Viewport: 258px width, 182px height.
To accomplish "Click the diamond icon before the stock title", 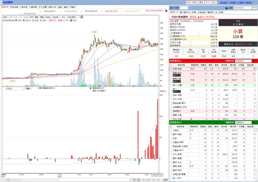I will (1, 2).
